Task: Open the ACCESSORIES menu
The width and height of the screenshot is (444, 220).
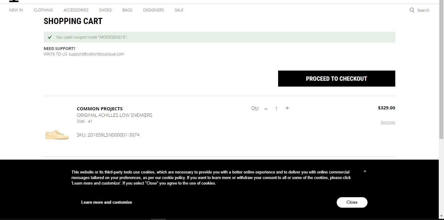Action: point(76,10)
